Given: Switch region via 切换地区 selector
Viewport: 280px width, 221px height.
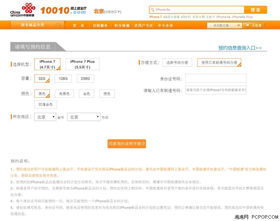Looking at the screenshot, I should coord(112,12).
